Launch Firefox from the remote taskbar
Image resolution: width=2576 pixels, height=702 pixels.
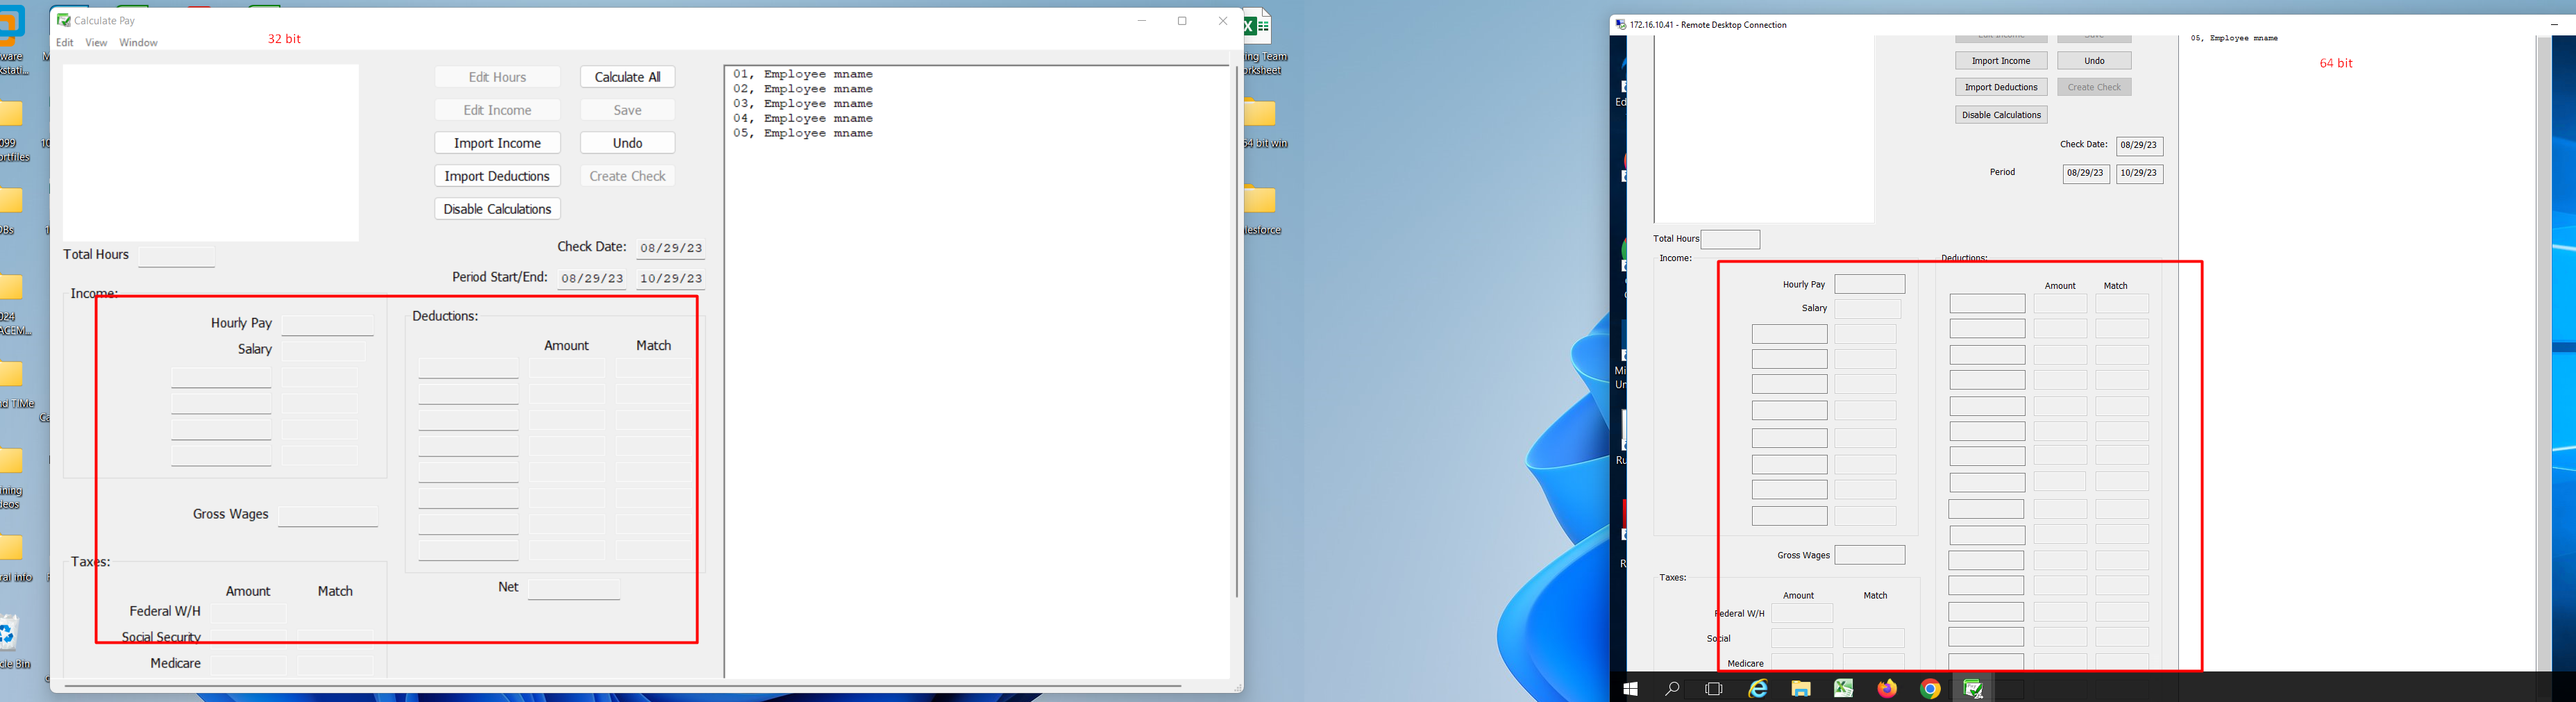pyautogui.click(x=1887, y=689)
